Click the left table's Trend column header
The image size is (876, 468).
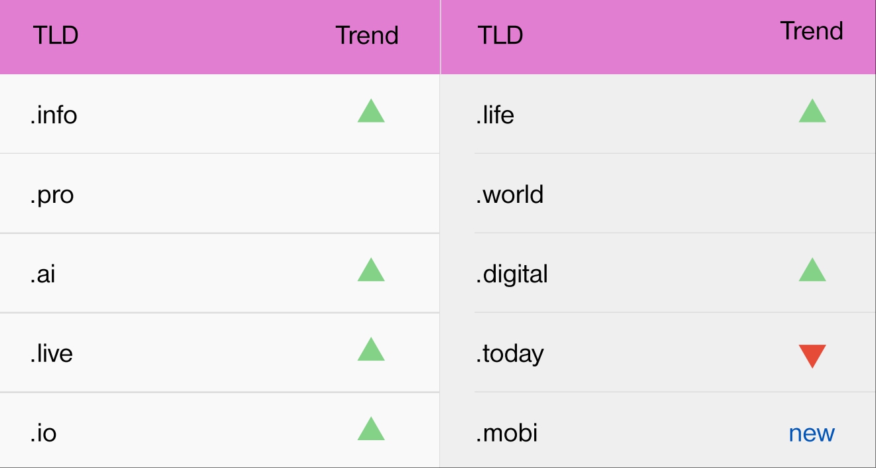[367, 35]
